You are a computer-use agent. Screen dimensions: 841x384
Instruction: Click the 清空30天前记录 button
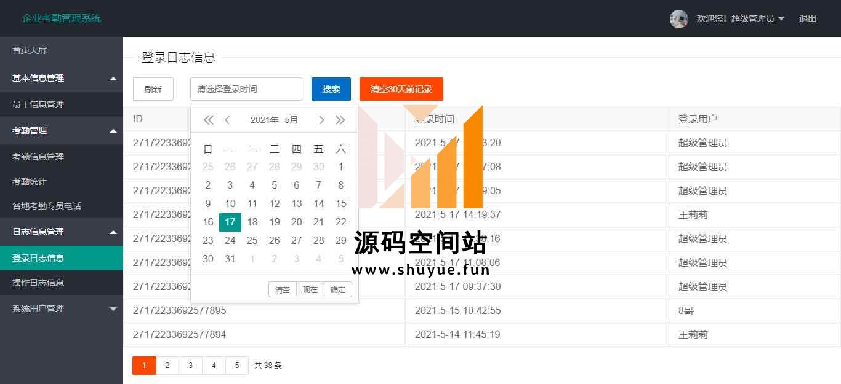[401, 89]
